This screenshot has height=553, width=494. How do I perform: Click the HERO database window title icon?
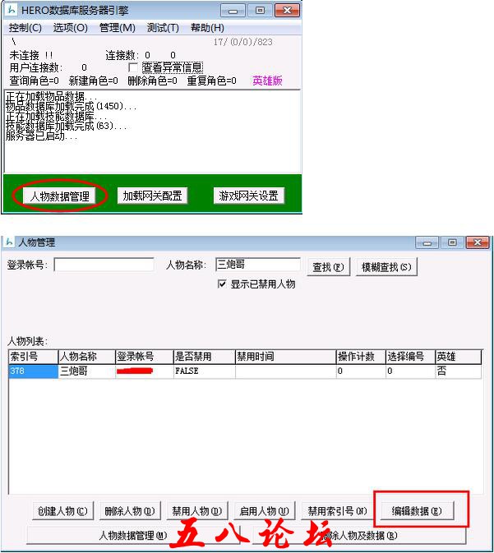[11, 11]
